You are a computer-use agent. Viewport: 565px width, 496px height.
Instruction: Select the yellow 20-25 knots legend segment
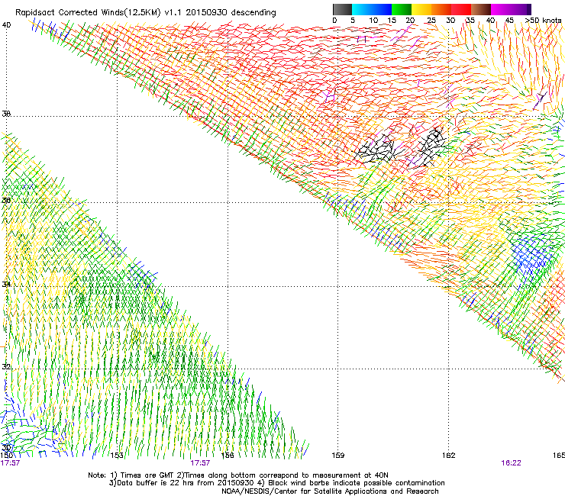coord(421,9)
